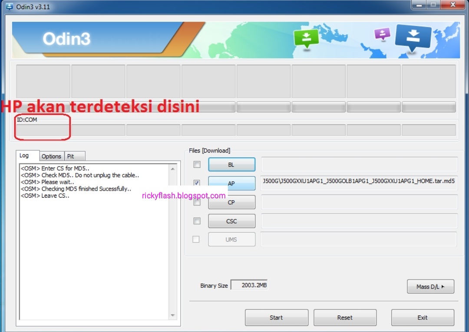469x332 pixels.
Task: Close the Odin3 window
Action: [x=453, y=5]
